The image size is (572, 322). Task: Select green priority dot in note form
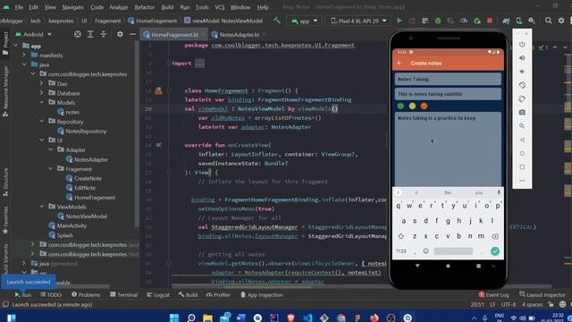tap(400, 106)
